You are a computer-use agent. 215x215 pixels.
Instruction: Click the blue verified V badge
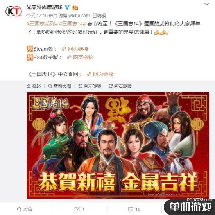pos(67,7)
